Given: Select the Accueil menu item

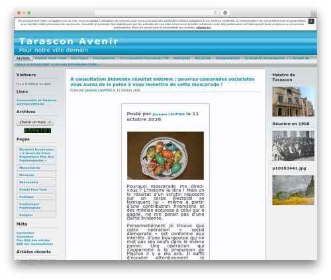Looking at the screenshot, I should coord(23,58).
